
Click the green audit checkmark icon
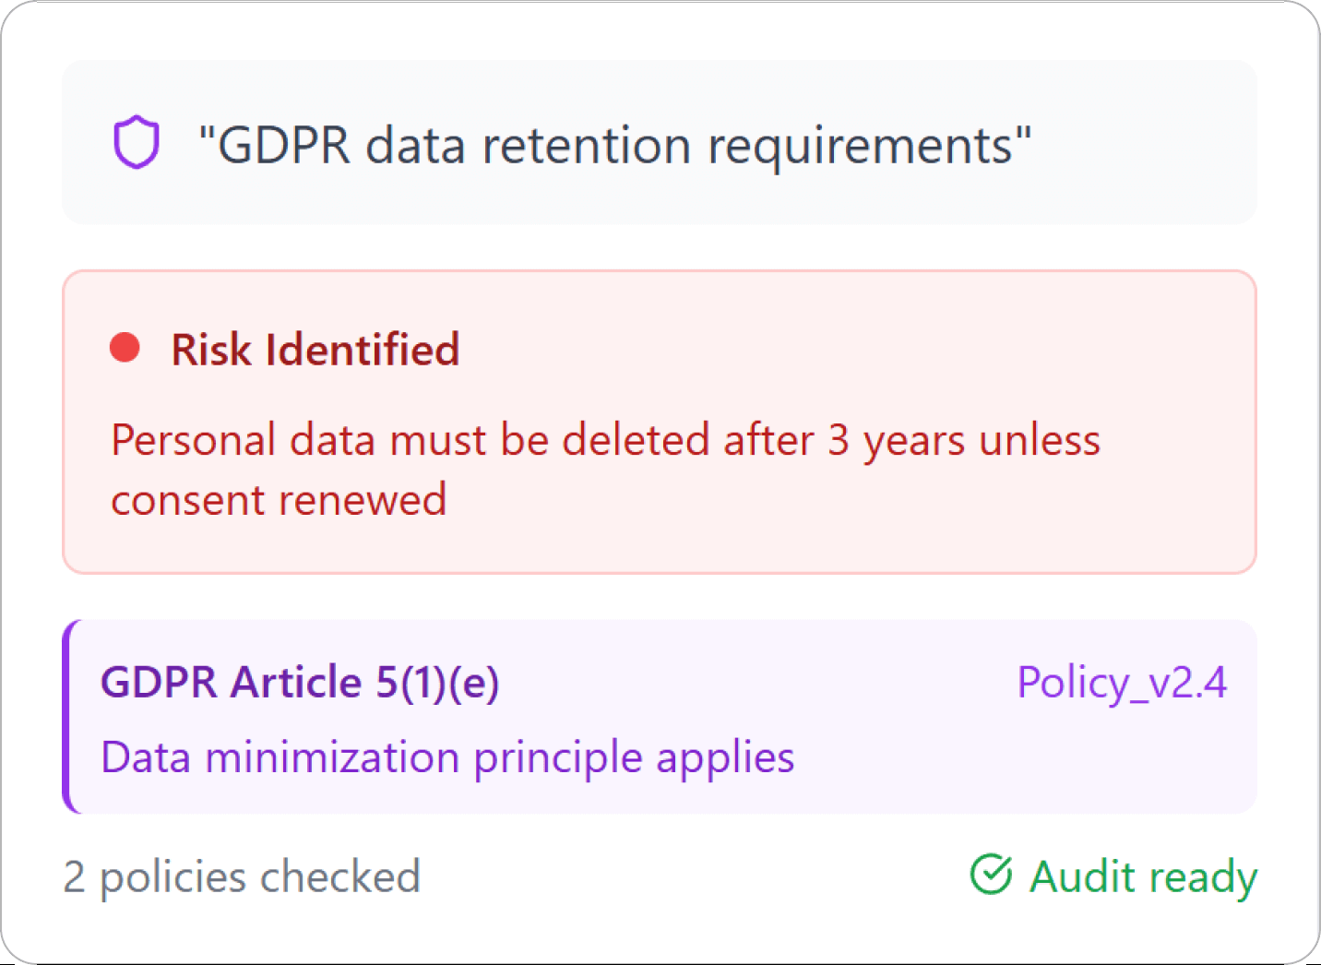992,875
